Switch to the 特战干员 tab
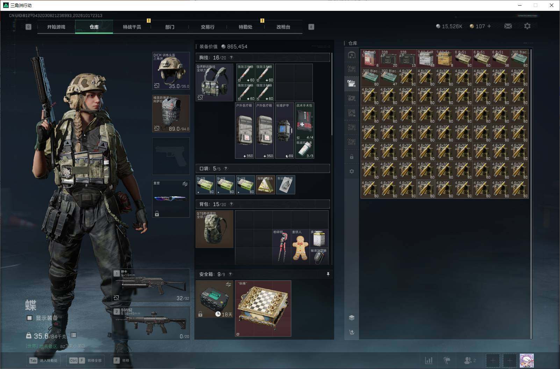The height and width of the screenshot is (369, 560). click(x=132, y=27)
